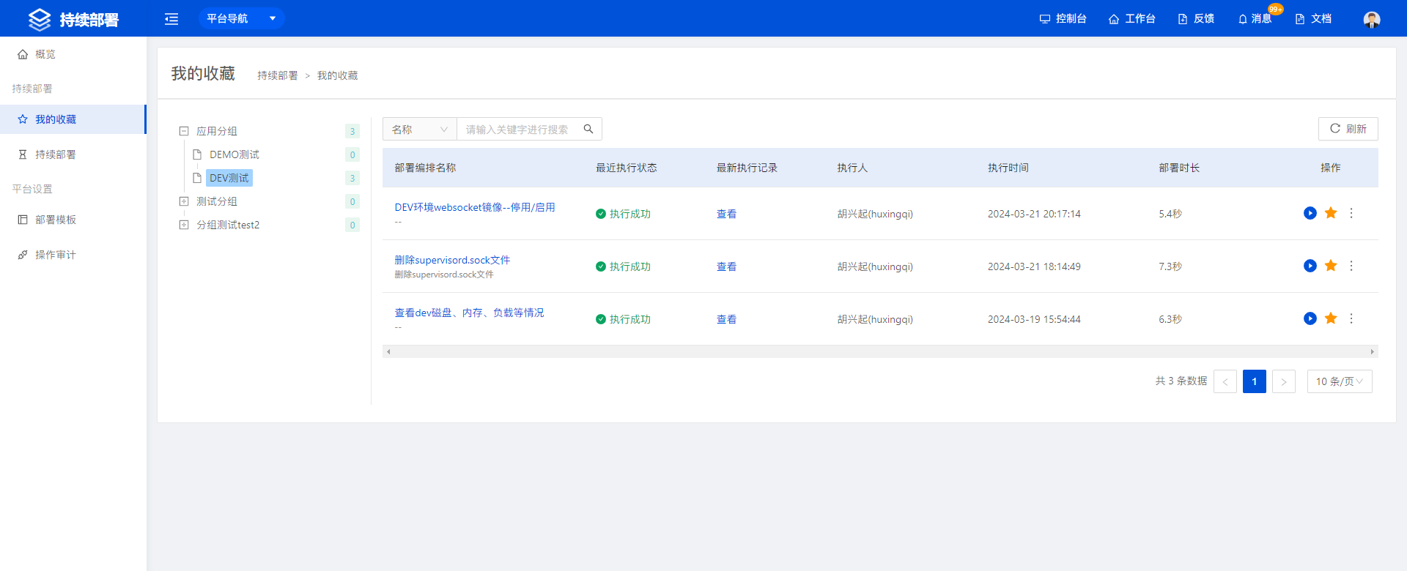
Task: Go to next page arrow
Action: [1284, 381]
